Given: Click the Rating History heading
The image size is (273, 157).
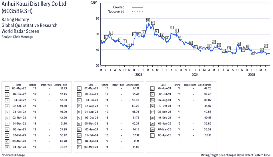Looking at the screenshot, I should pyautogui.click(x=15, y=19).
